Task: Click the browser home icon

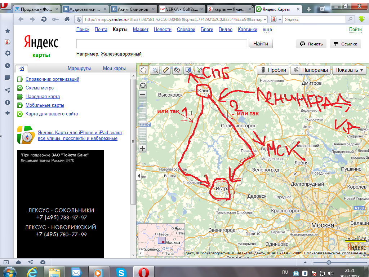Action: [x=67, y=19]
